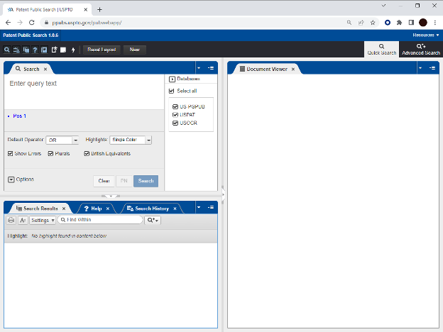The image size is (443, 332).
Task: Click the question mark help toolbar icon
Action: coord(35,50)
